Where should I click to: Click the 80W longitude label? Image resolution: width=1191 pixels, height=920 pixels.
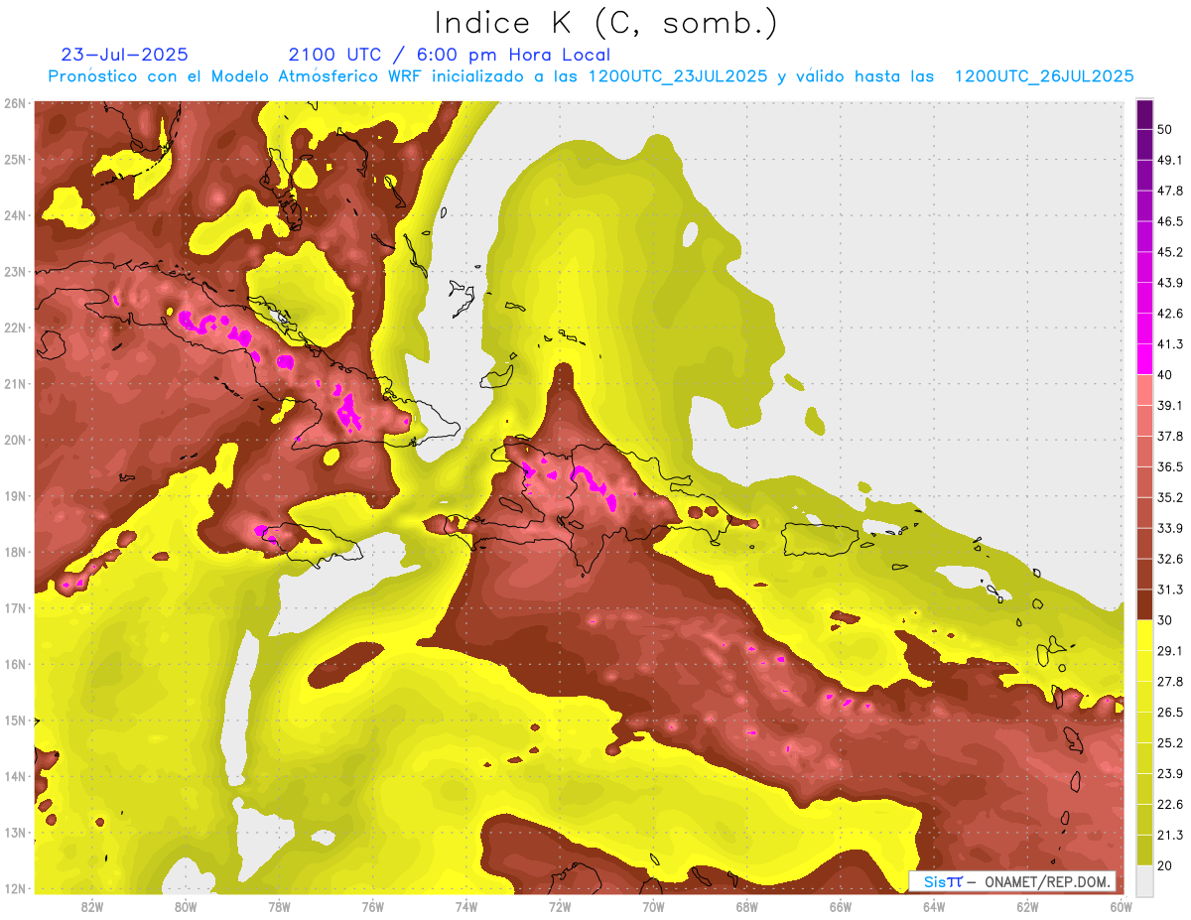click(186, 907)
